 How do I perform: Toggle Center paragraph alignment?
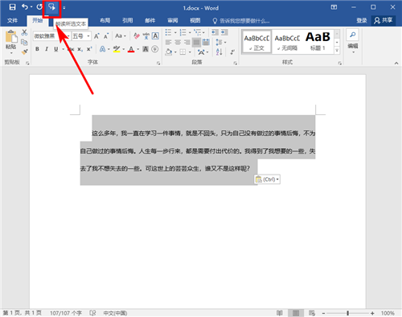[178, 43]
